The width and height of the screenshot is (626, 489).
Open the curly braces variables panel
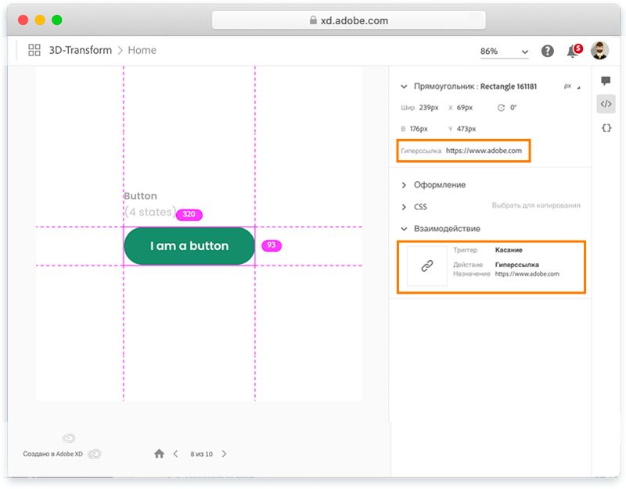point(606,127)
